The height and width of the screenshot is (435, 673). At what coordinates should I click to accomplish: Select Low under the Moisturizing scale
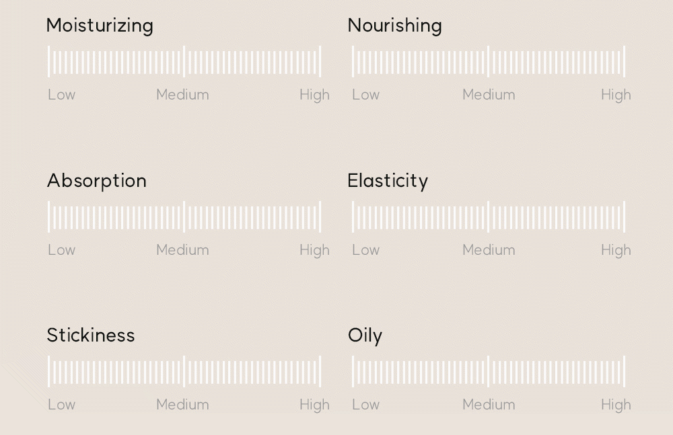61,95
